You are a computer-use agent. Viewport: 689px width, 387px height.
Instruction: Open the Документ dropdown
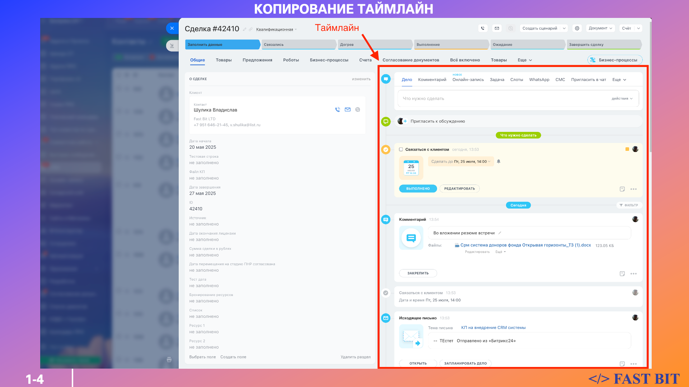pyautogui.click(x=600, y=28)
